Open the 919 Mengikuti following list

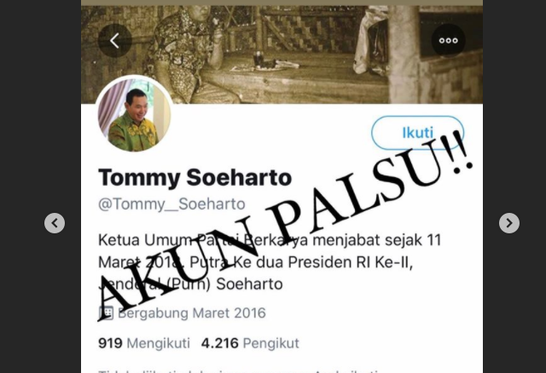click(x=144, y=343)
